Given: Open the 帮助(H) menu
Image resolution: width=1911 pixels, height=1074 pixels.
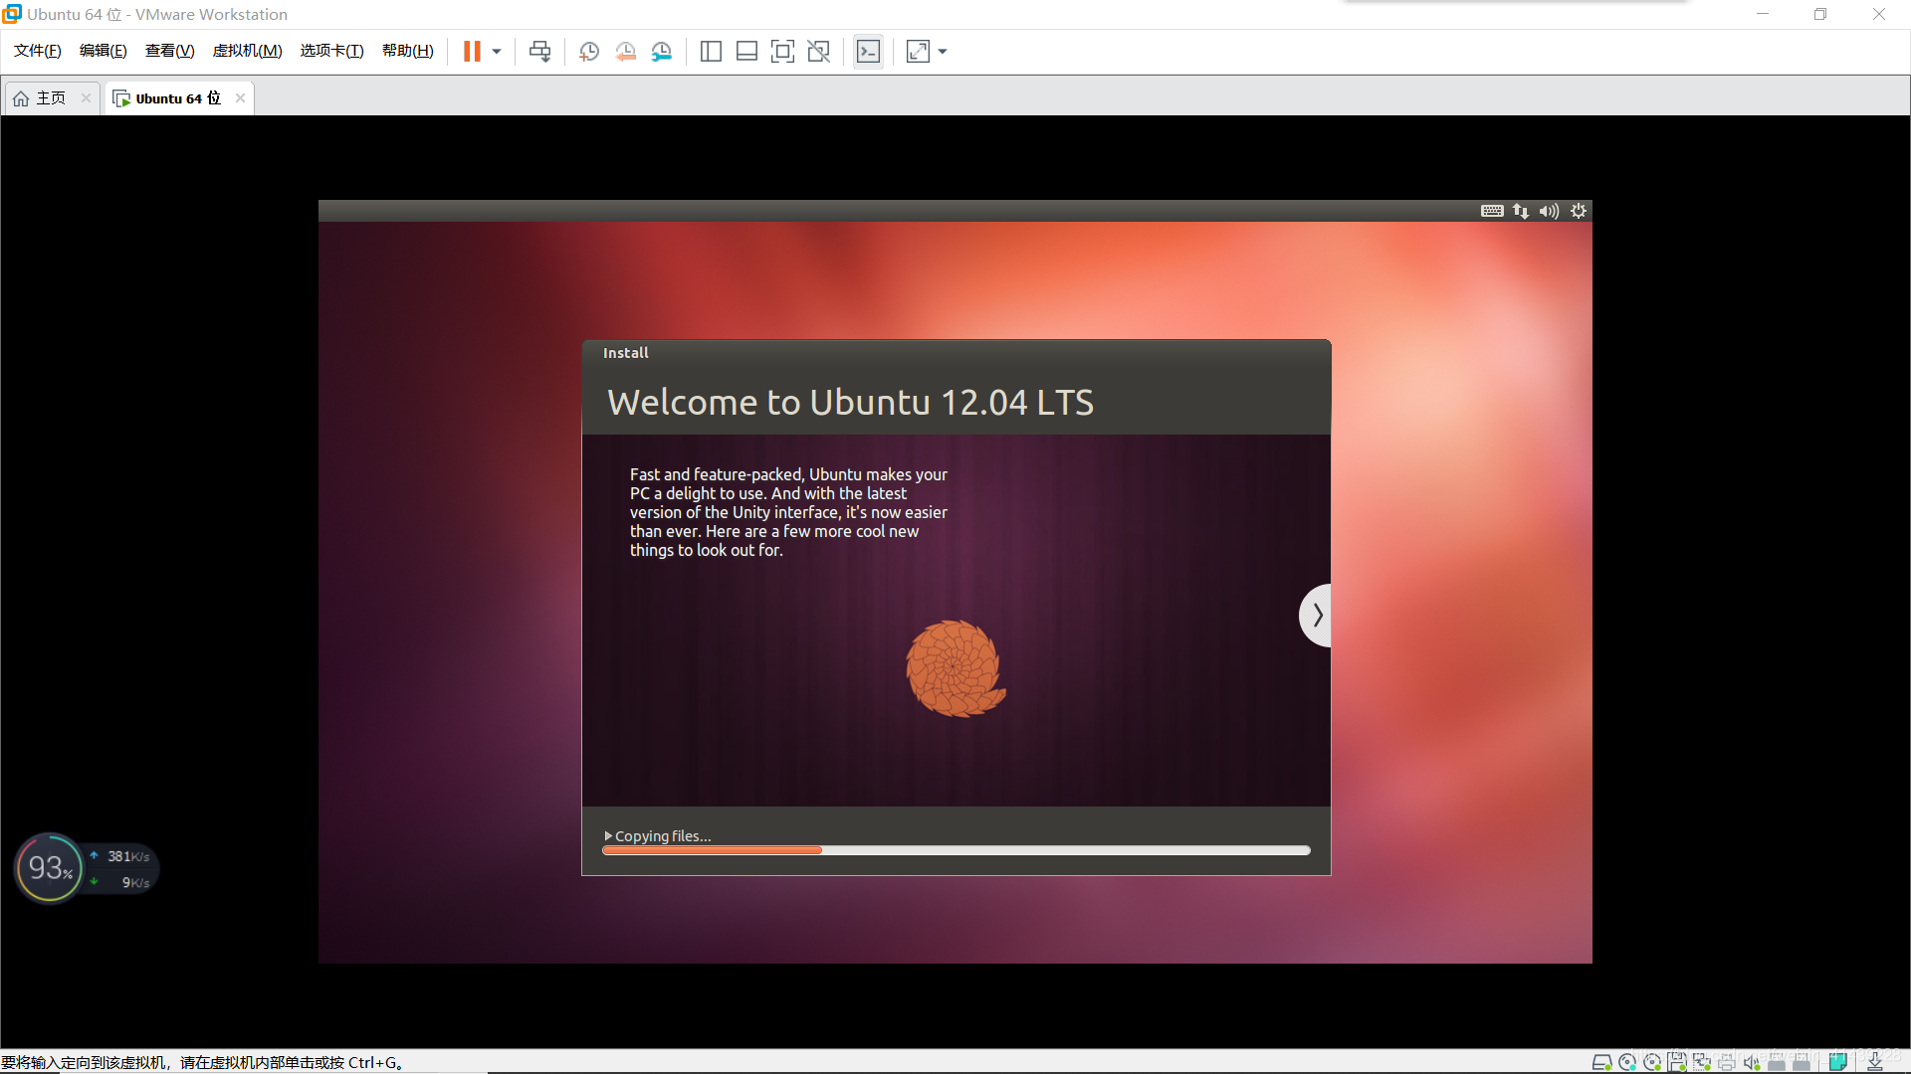Looking at the screenshot, I should click(408, 51).
